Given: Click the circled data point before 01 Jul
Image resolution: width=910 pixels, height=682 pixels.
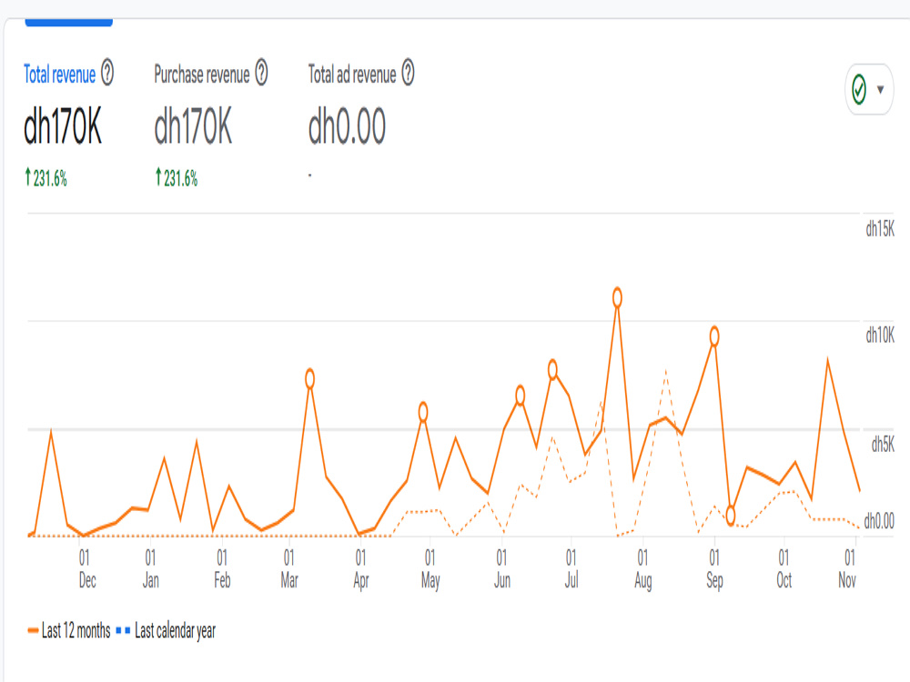Looking at the screenshot, I should coord(552,369).
